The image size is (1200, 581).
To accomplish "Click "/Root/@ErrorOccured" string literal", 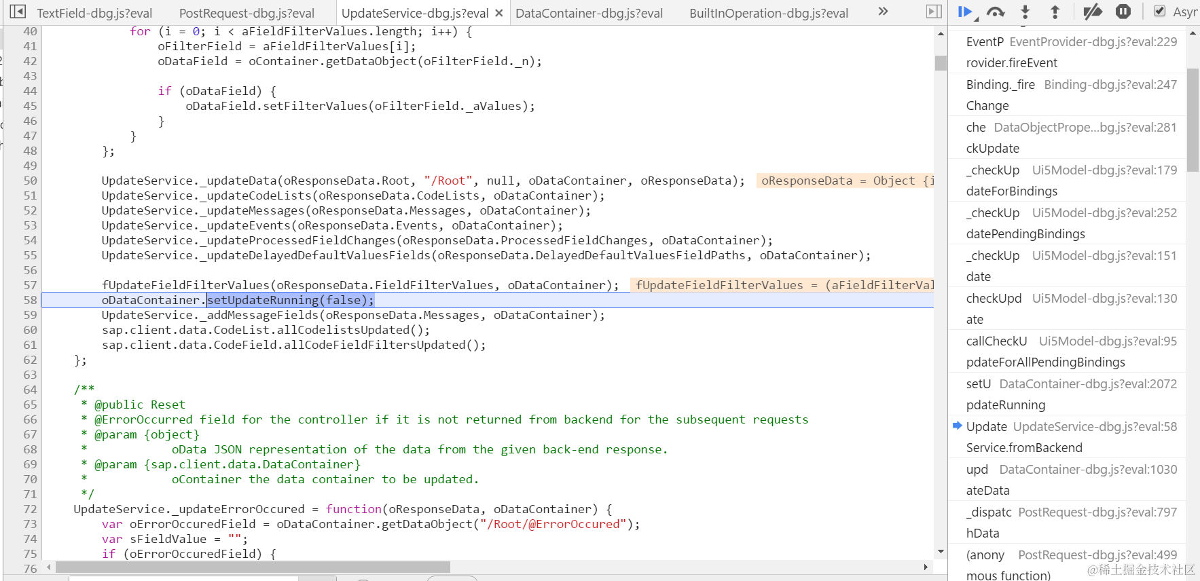I will (x=553, y=524).
